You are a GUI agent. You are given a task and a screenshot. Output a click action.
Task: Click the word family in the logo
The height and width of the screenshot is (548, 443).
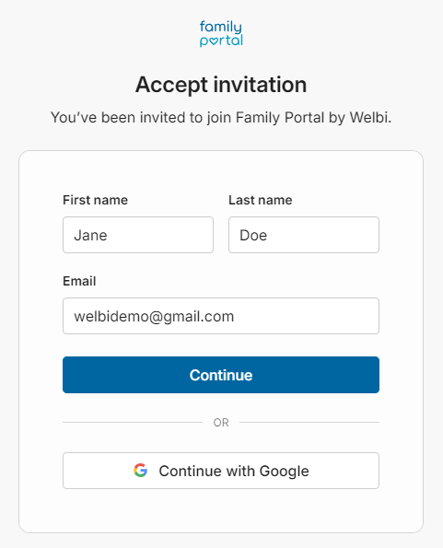tap(221, 27)
